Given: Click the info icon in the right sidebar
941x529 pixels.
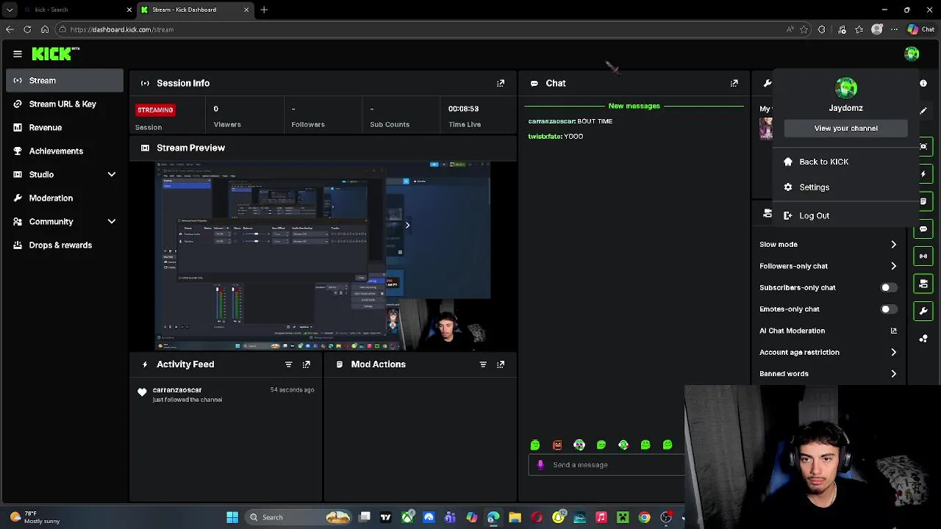Looking at the screenshot, I should (923, 83).
